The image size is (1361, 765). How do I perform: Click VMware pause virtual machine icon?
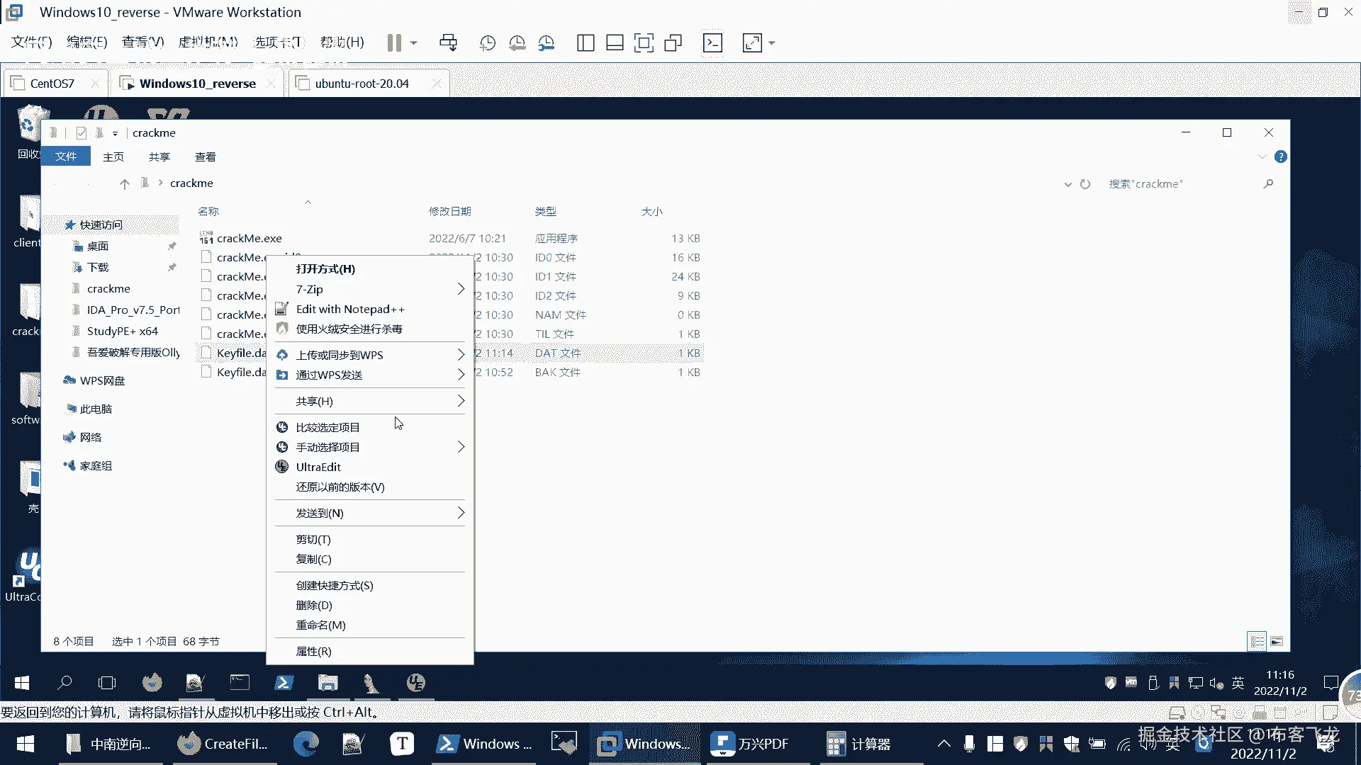[x=394, y=43]
